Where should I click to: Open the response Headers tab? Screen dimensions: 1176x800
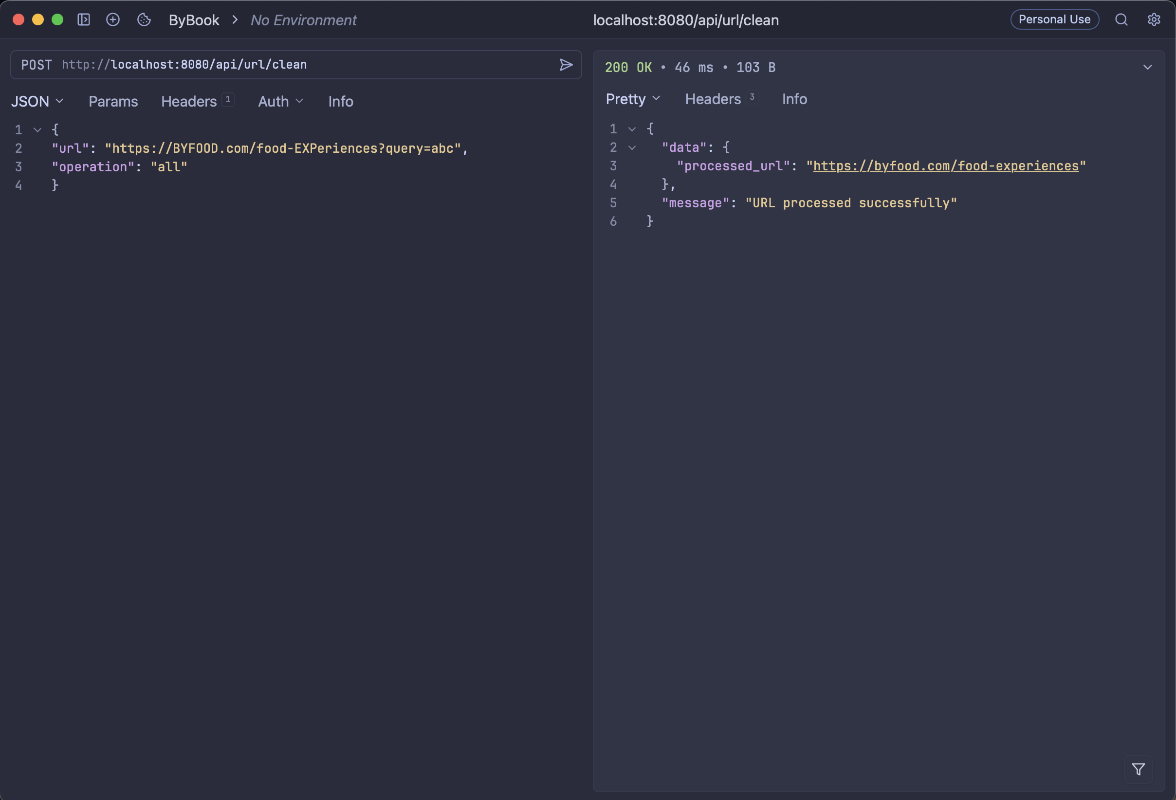tap(713, 99)
